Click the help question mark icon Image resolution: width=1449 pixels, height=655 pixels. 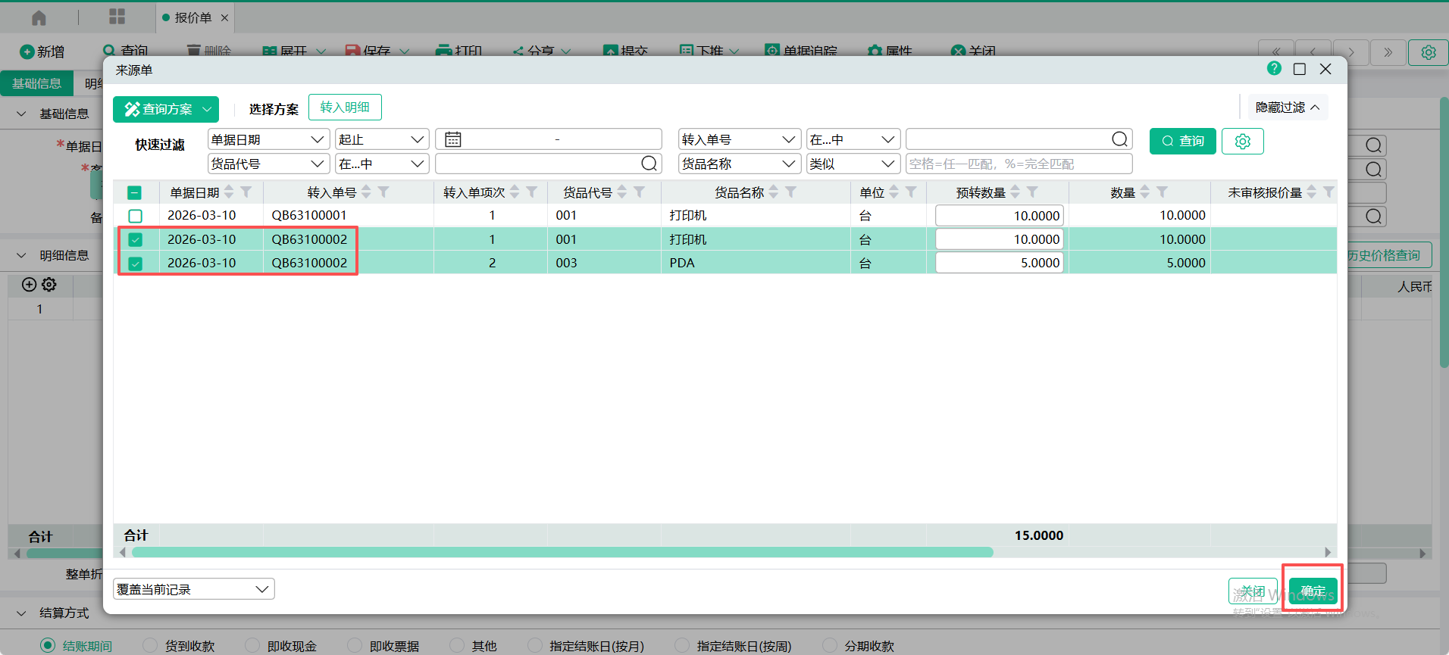point(1274,69)
